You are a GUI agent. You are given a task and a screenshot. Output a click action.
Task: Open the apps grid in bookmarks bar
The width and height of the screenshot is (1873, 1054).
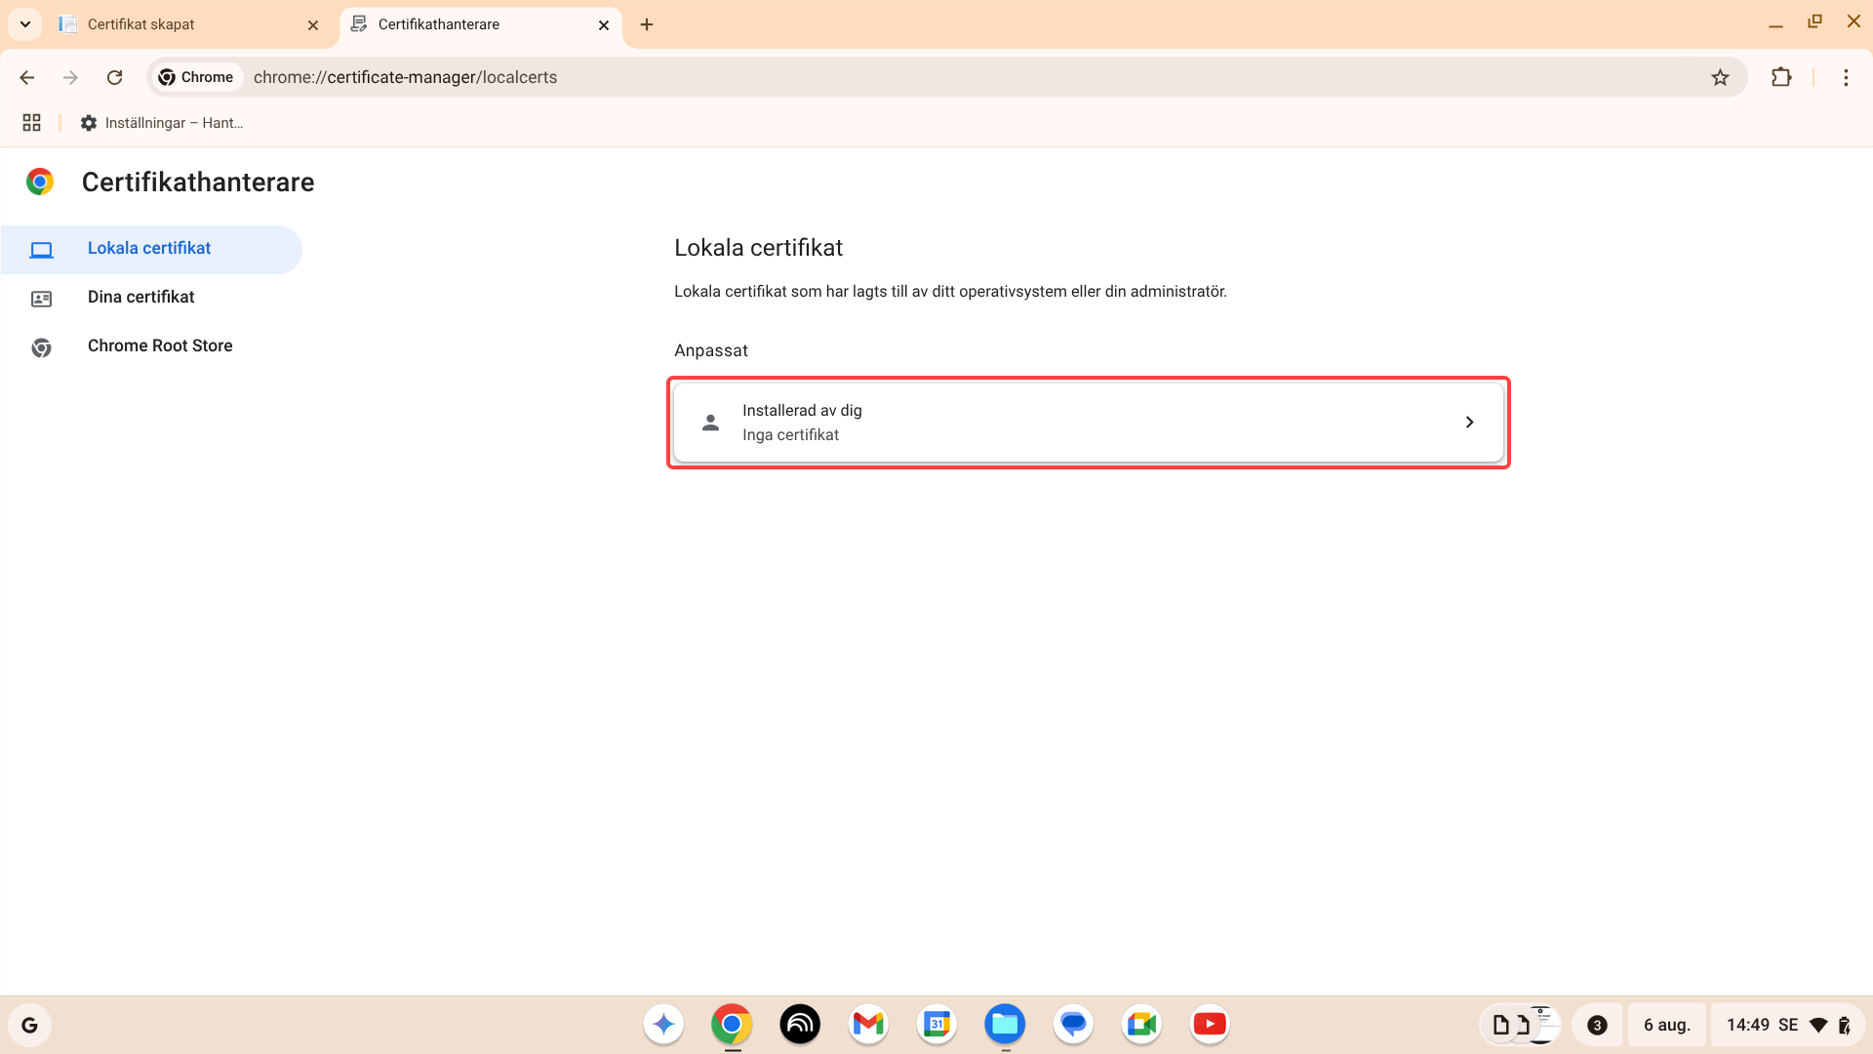[x=31, y=122]
